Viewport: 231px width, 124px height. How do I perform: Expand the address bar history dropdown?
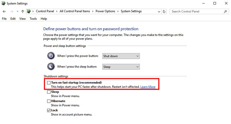(159, 12)
